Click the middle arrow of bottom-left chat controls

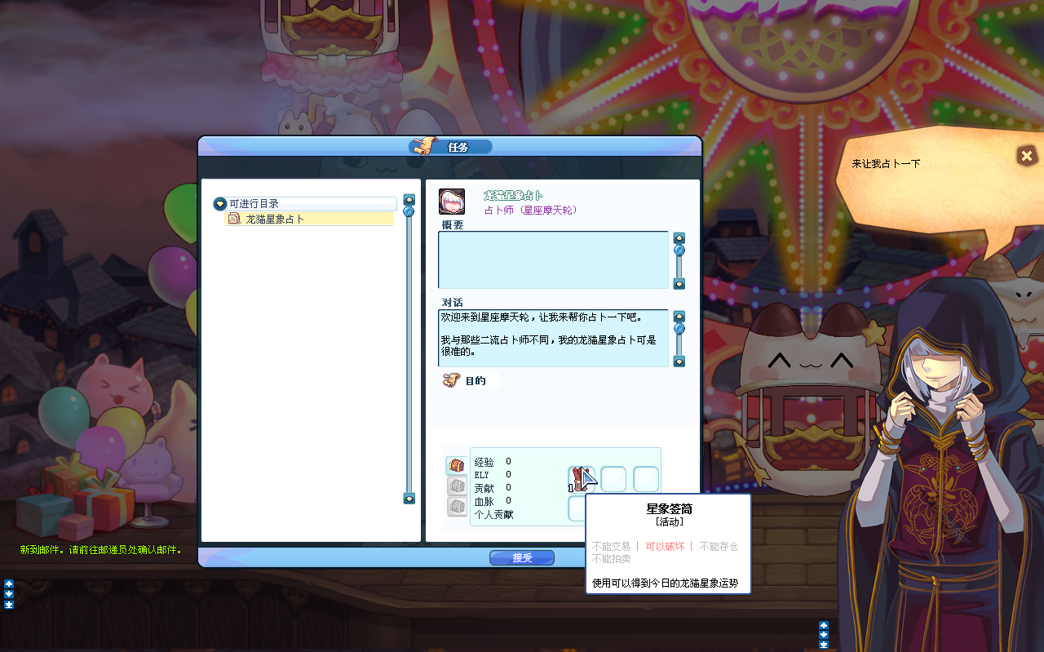(x=9, y=594)
